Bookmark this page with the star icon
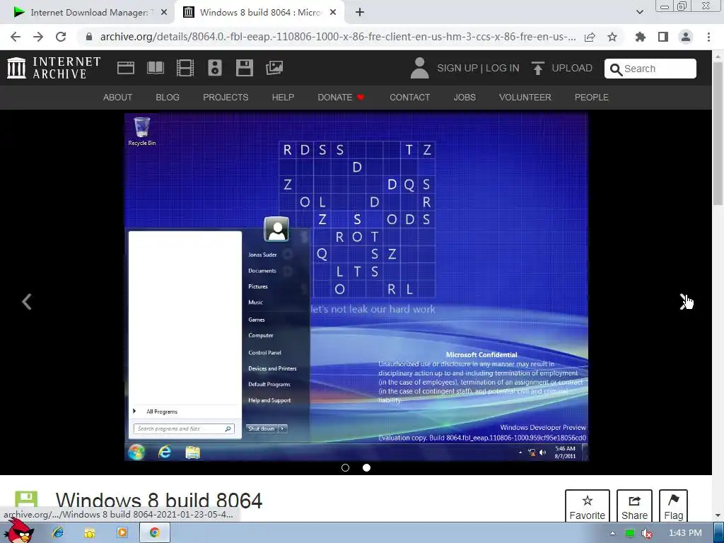The height and width of the screenshot is (543, 724). 612,37
